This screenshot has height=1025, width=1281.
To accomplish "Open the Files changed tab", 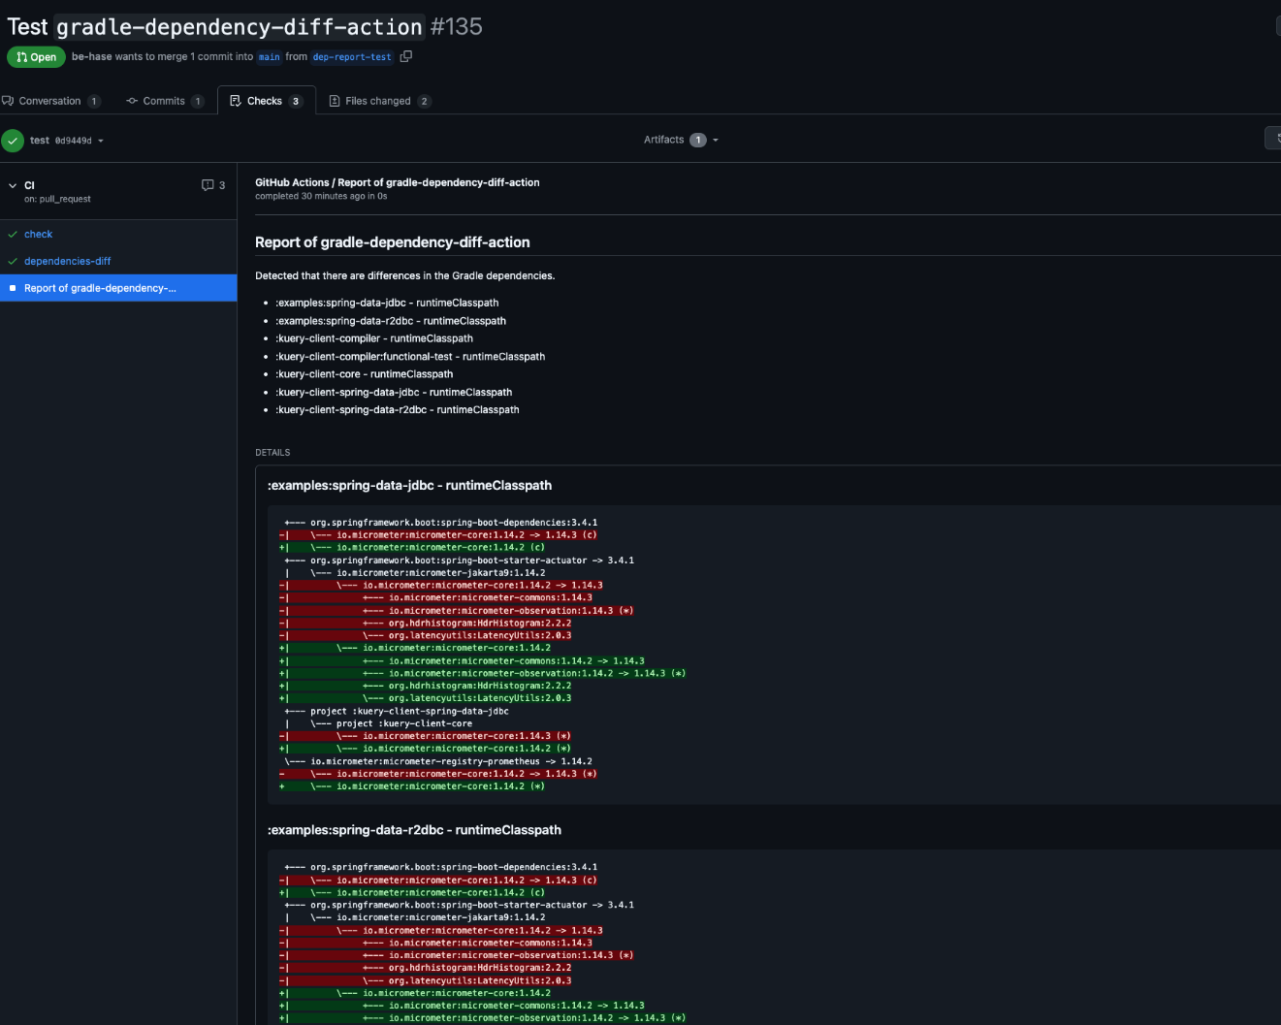I will pyautogui.click(x=379, y=101).
